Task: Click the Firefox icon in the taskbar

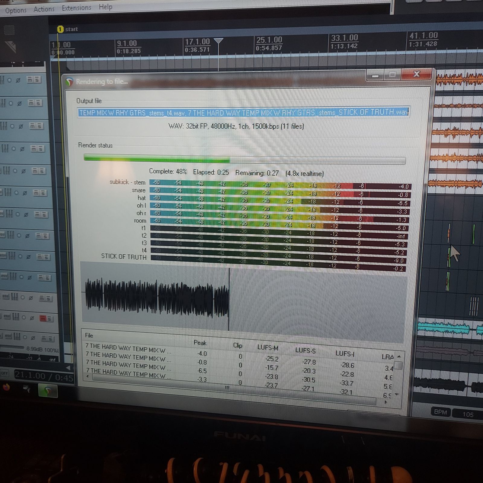Action: tap(6, 388)
